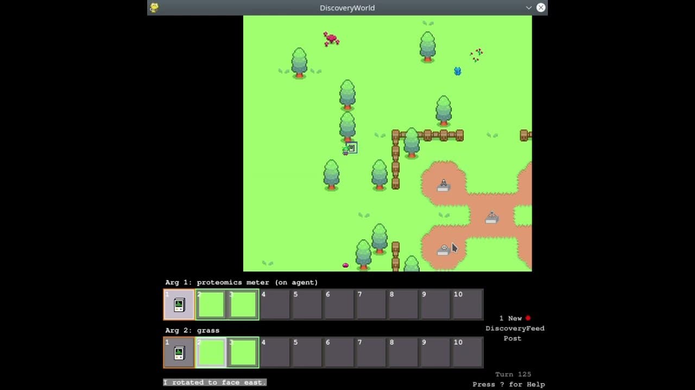Click the skull statue under the cursor
This screenshot has width=695, height=390.
tap(444, 249)
